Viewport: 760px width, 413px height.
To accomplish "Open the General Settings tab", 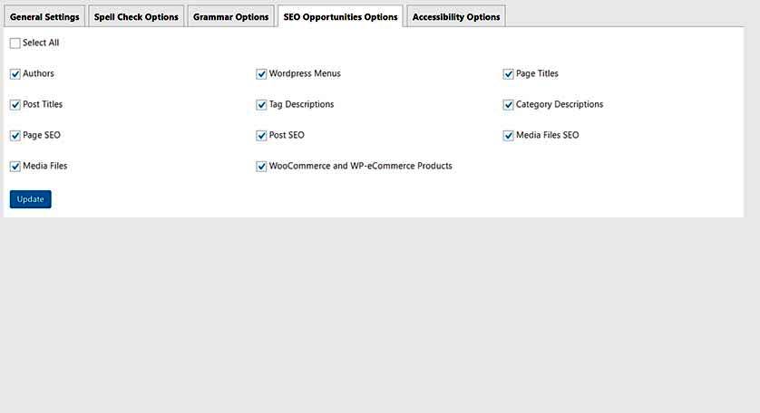I will coord(44,16).
